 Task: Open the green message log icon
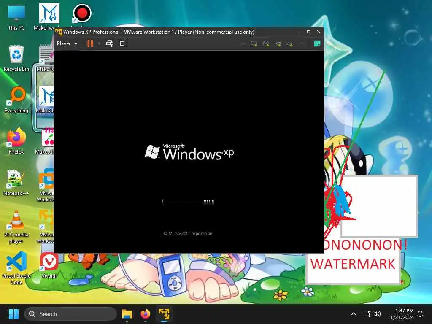point(317,43)
